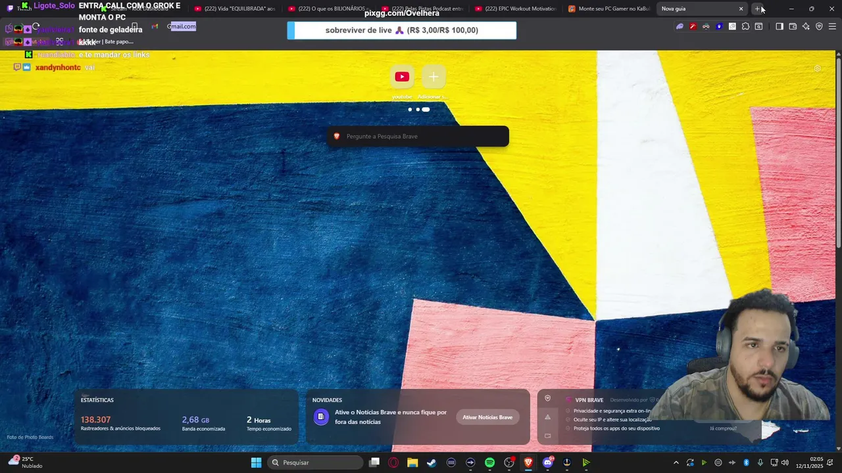Open the purple ghost extension icon
The image size is (842, 473).
pyautogui.click(x=680, y=26)
